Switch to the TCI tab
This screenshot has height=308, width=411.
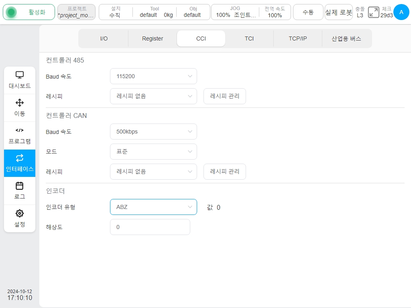249,38
